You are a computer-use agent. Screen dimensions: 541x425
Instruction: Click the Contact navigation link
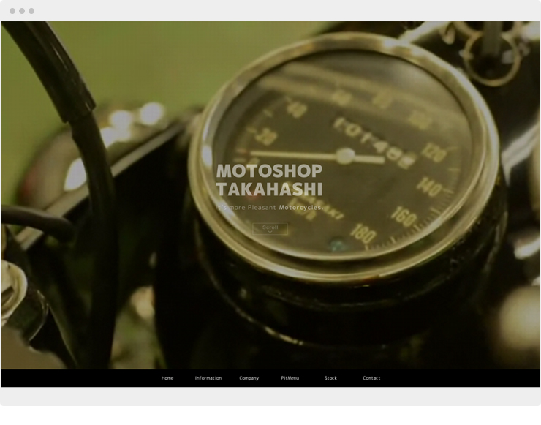(x=371, y=378)
